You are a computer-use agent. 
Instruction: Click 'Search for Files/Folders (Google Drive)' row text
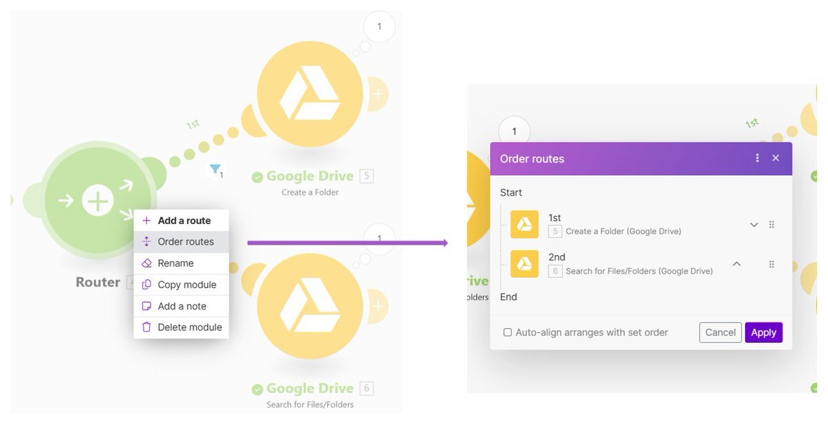(x=639, y=271)
